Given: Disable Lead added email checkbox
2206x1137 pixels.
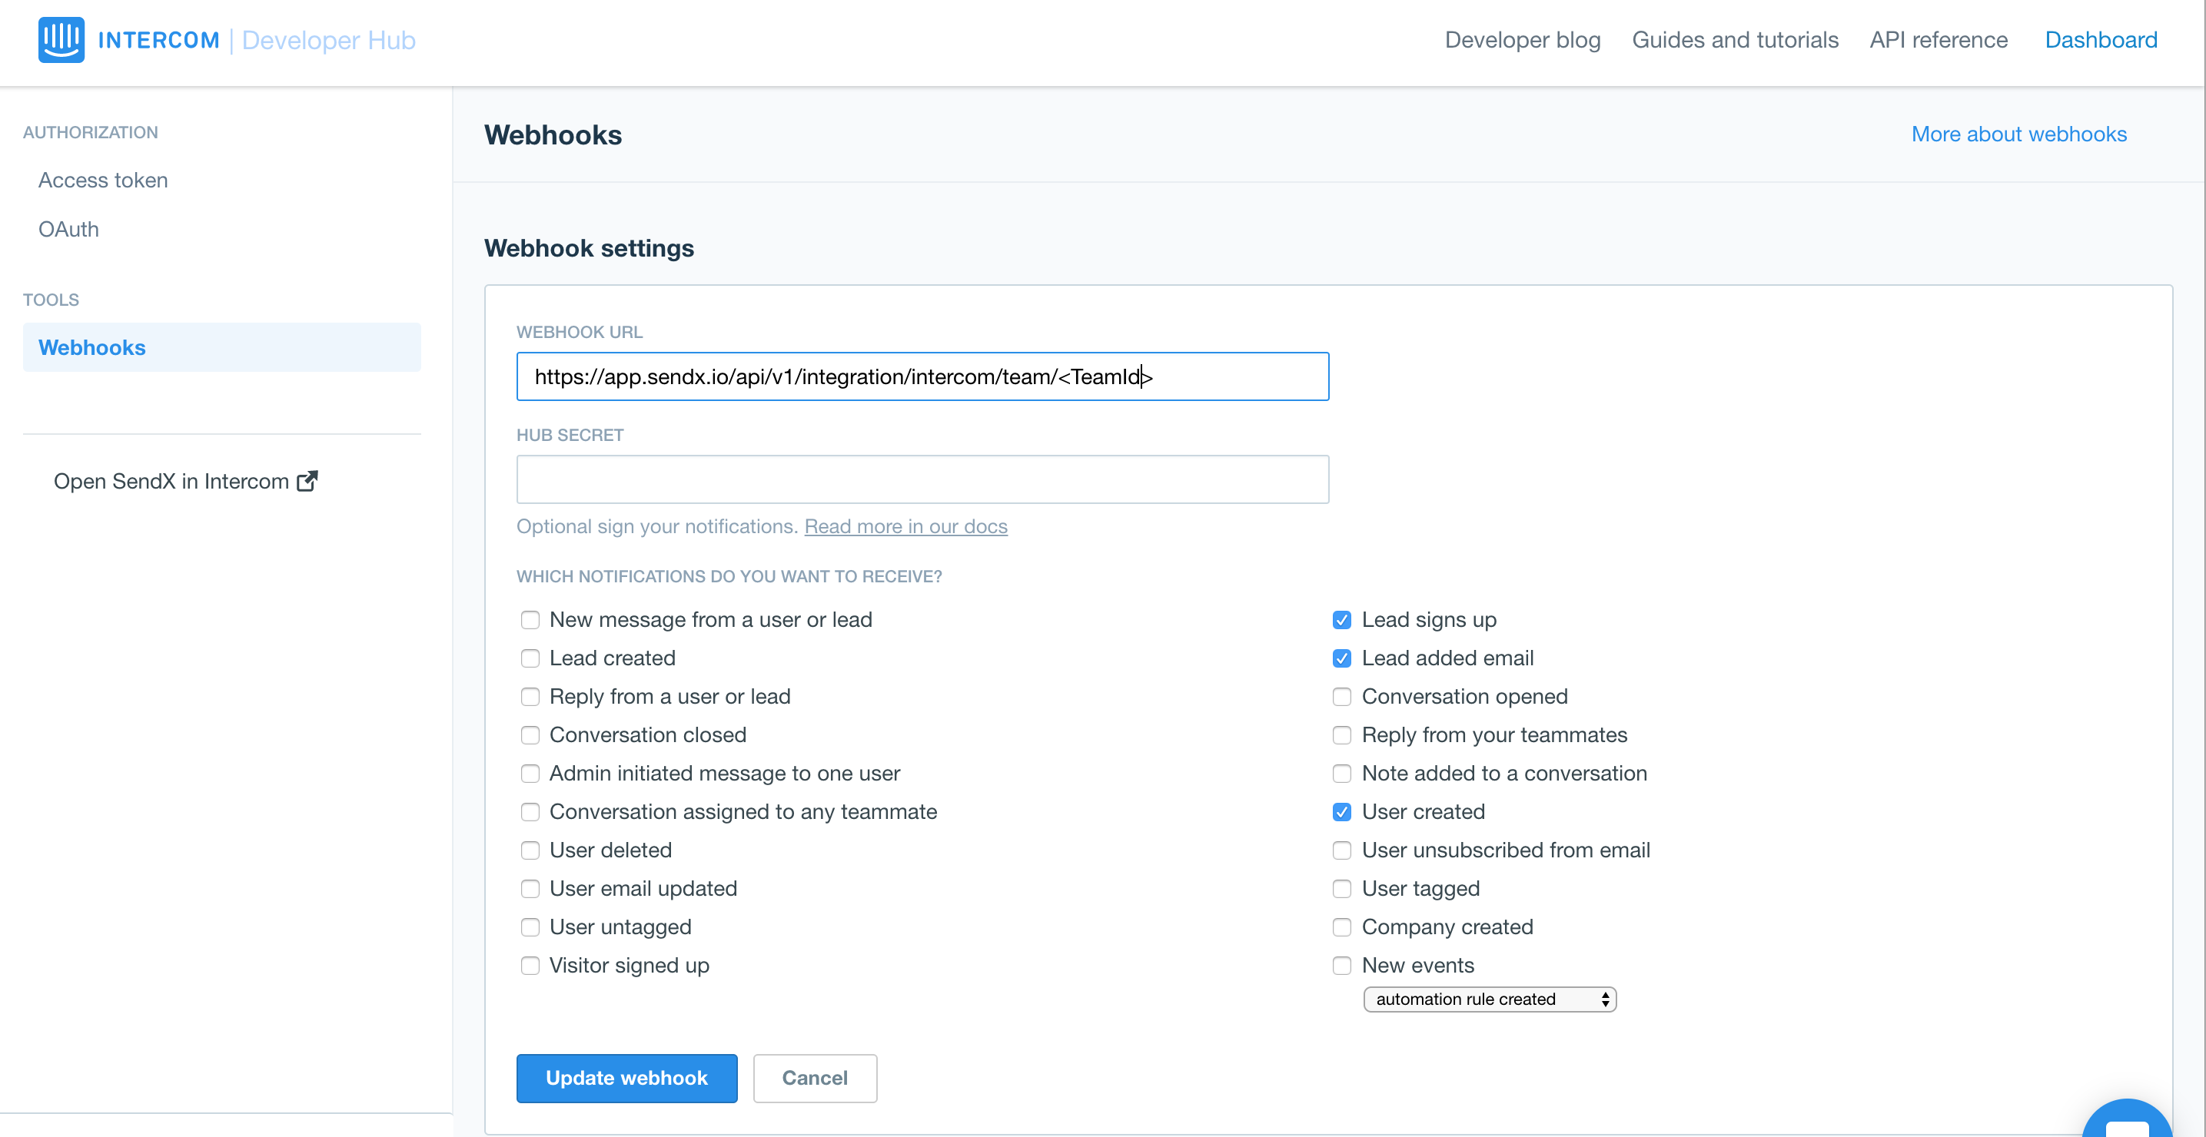Looking at the screenshot, I should point(1339,658).
